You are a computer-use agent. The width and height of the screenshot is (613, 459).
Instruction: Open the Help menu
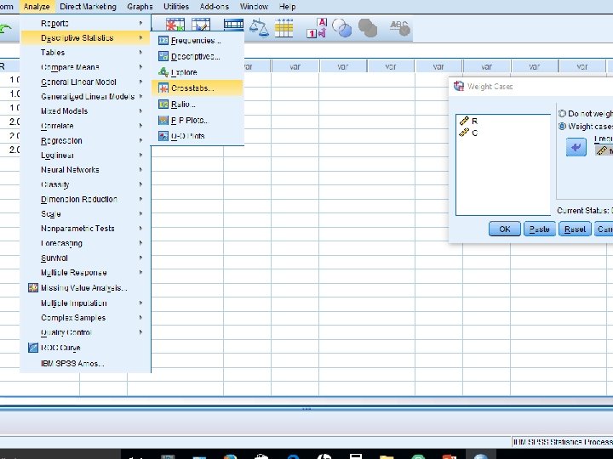(288, 7)
